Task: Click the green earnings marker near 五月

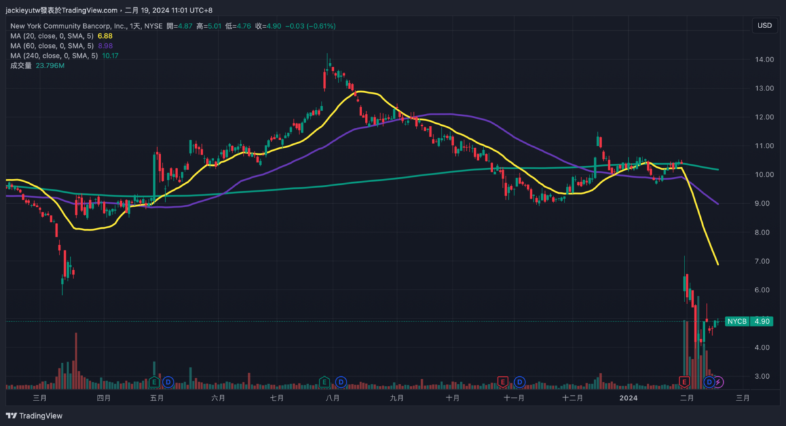Action: [x=154, y=381]
